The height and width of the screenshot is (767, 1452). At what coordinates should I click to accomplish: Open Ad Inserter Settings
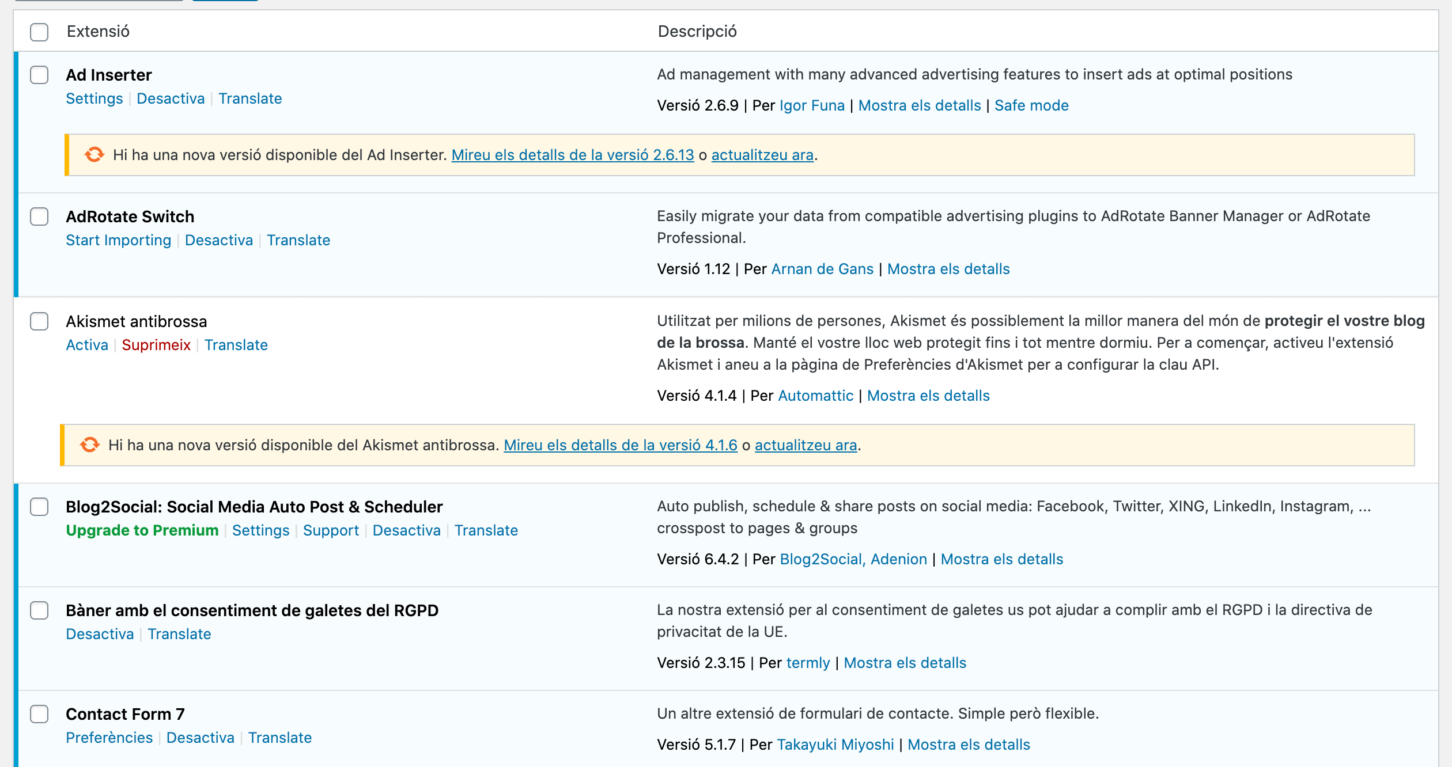94,98
